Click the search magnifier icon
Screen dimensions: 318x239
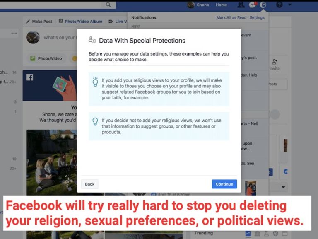point(108,5)
